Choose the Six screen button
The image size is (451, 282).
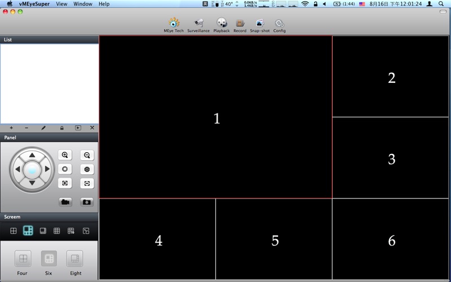click(x=49, y=258)
